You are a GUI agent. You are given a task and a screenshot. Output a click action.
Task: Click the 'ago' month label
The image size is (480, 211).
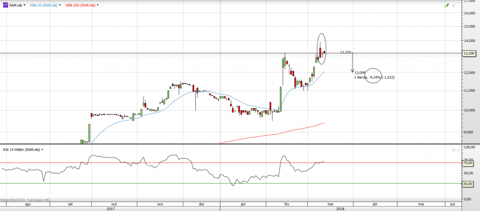pyautogui.click(x=27, y=204)
